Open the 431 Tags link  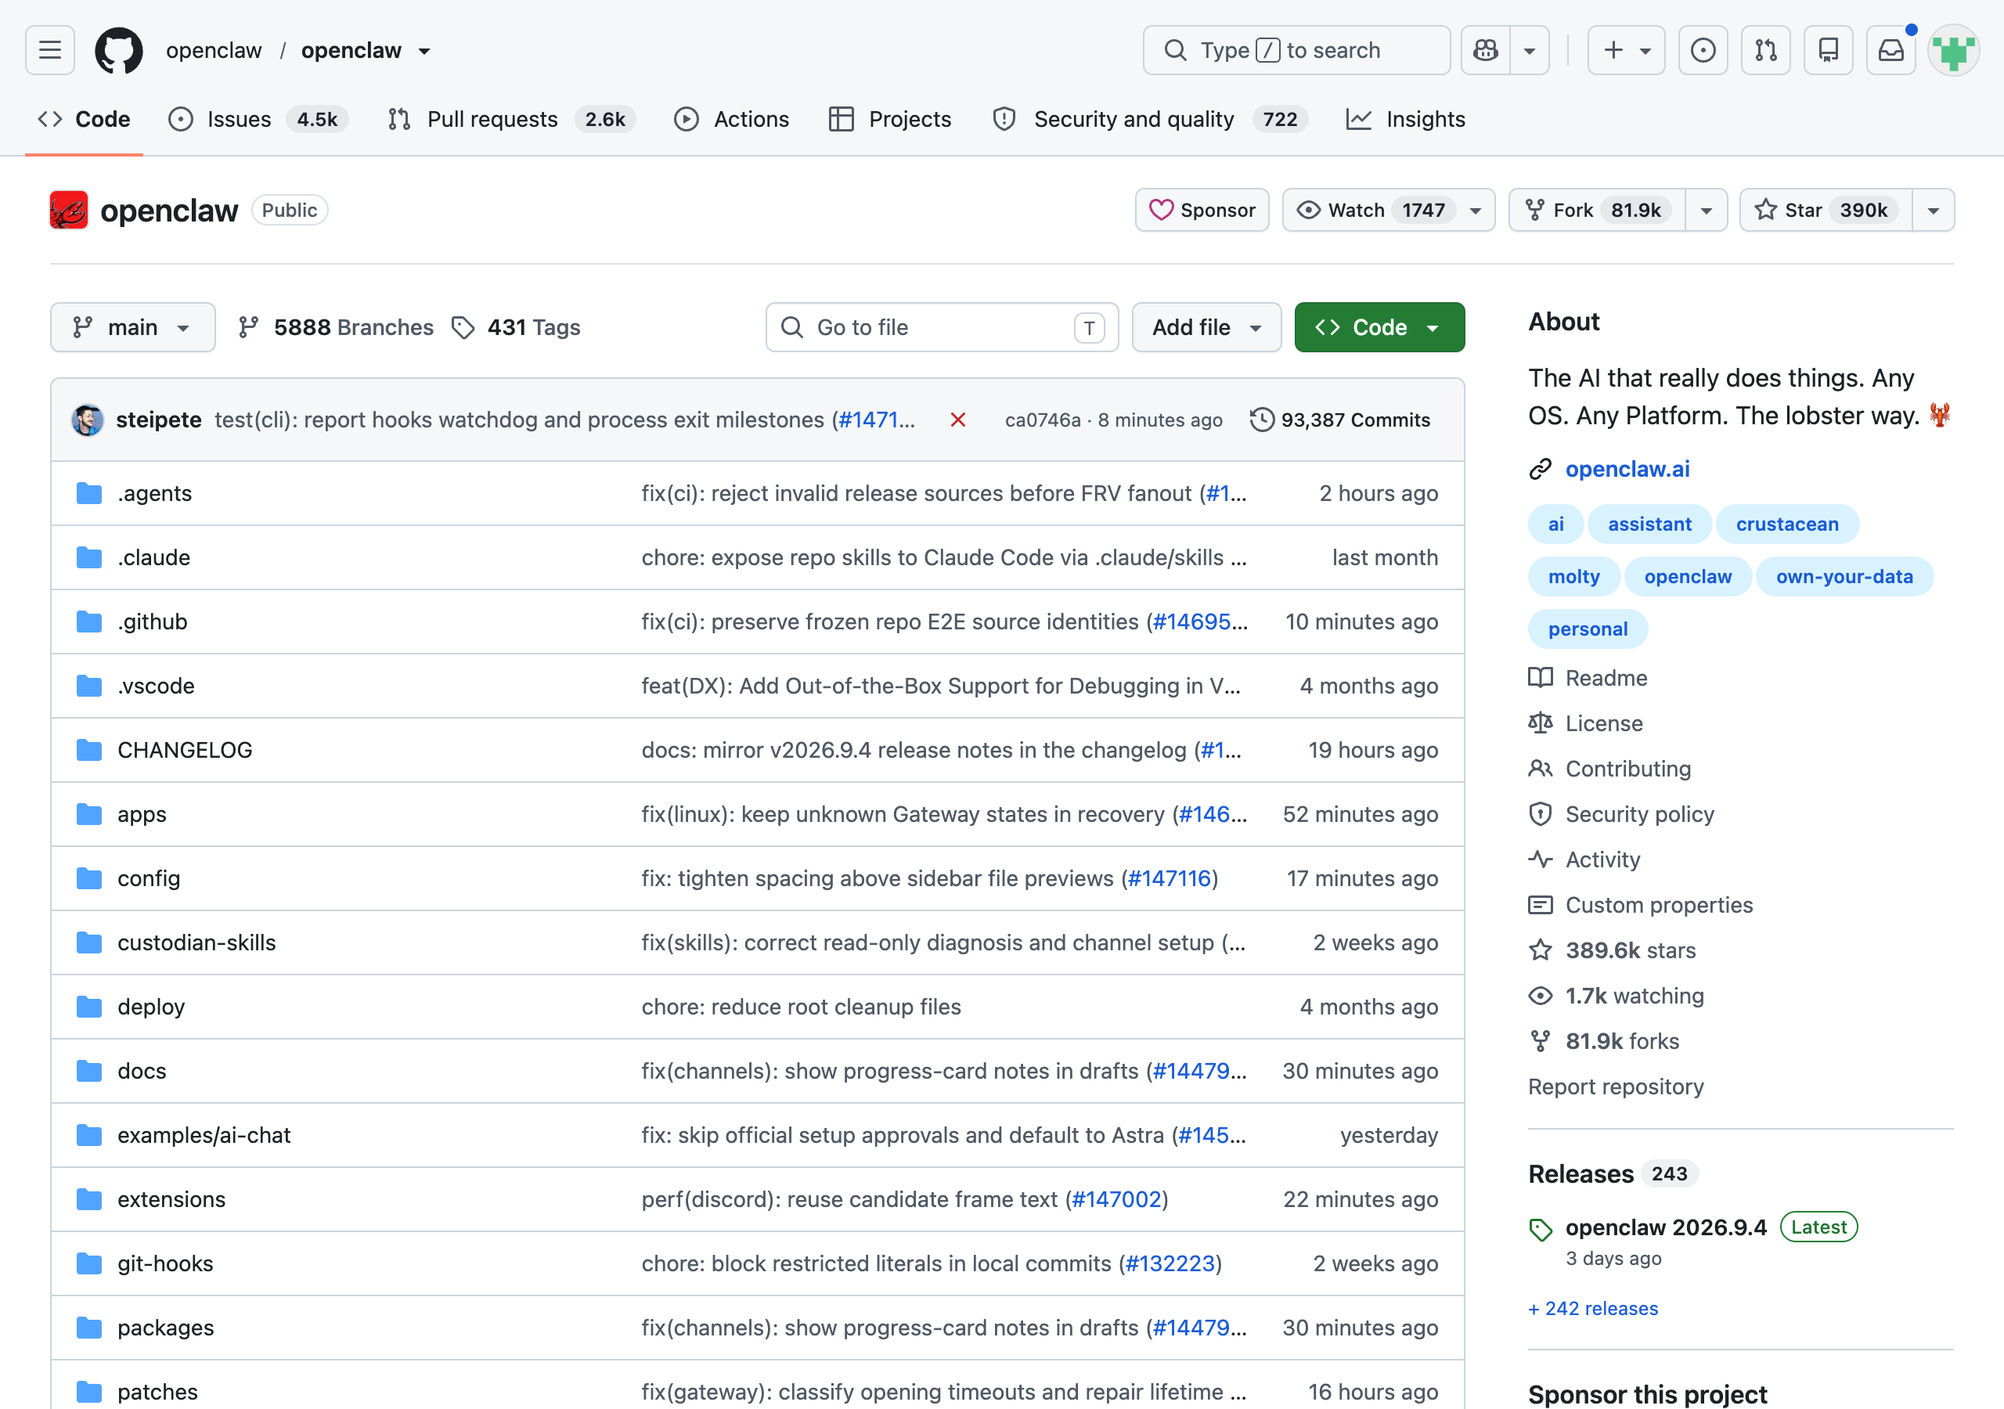pos(517,327)
